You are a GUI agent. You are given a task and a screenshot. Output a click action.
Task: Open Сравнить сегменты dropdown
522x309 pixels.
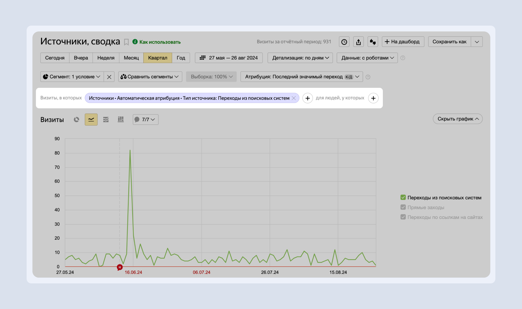pyautogui.click(x=150, y=77)
